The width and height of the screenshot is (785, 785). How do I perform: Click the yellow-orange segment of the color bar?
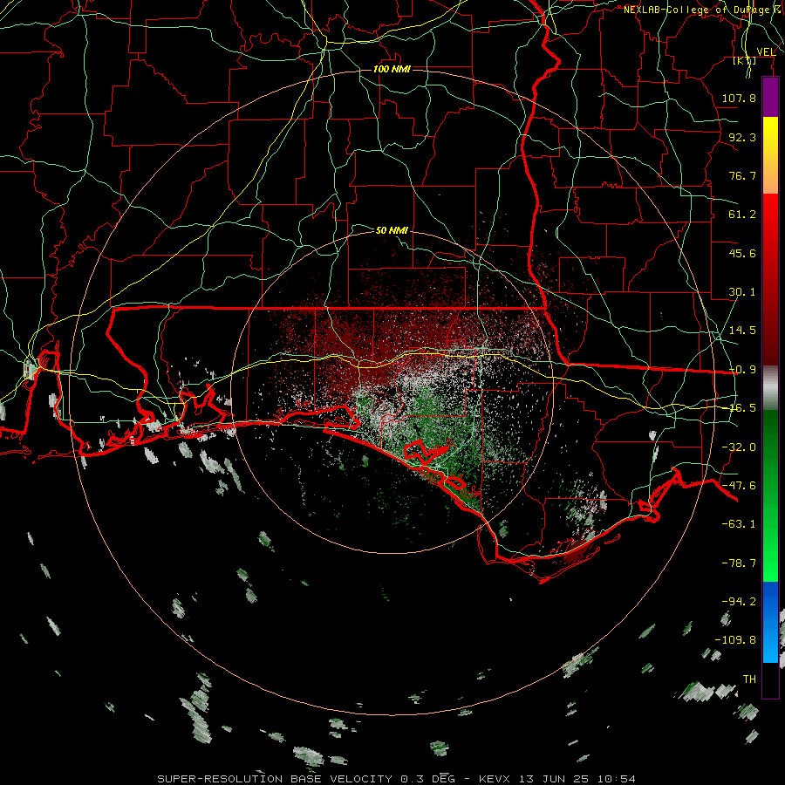pos(770,155)
